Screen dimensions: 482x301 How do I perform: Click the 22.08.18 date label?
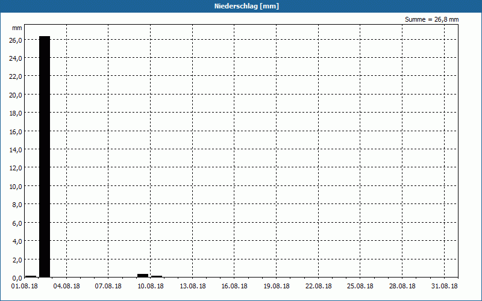point(319,287)
